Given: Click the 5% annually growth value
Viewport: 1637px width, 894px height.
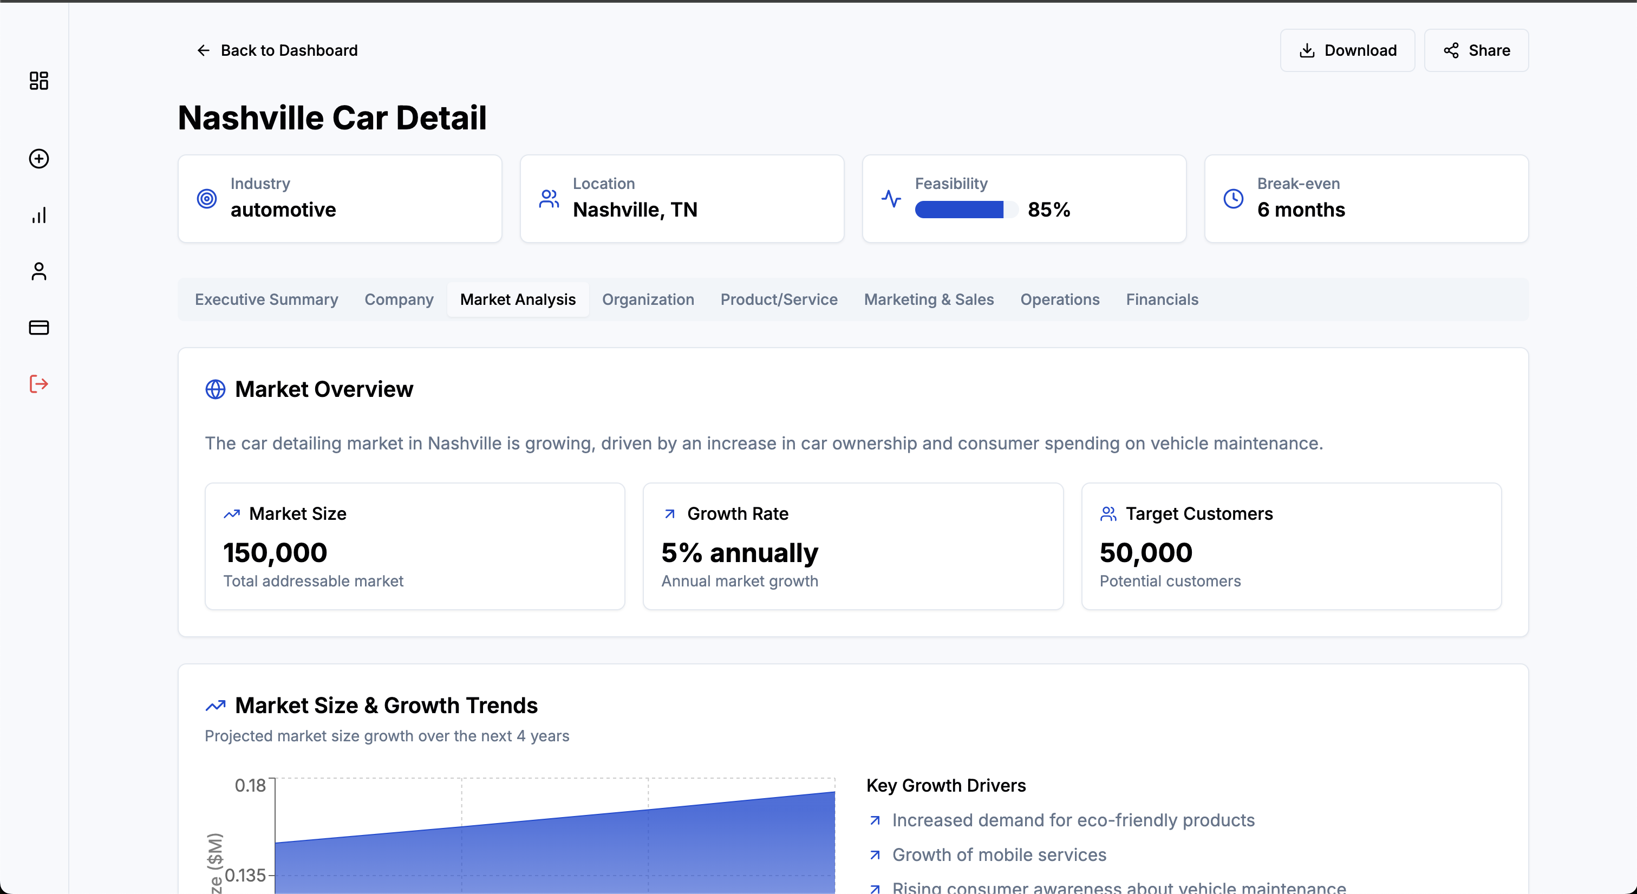Looking at the screenshot, I should (x=740, y=553).
